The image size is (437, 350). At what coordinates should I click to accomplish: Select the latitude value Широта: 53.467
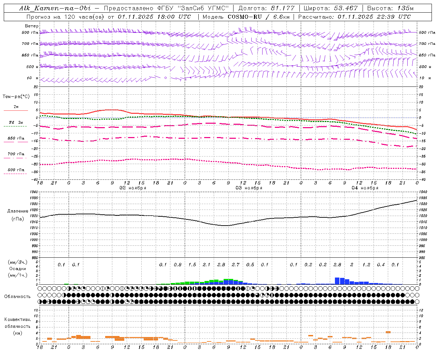(330, 8)
